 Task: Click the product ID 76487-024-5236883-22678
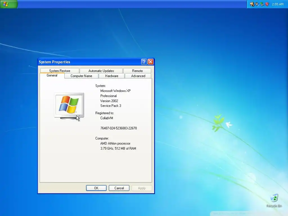119,128
